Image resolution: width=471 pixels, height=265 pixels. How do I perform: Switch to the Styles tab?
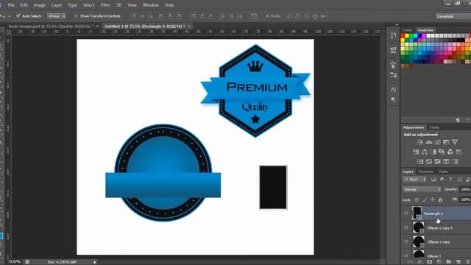434,127
